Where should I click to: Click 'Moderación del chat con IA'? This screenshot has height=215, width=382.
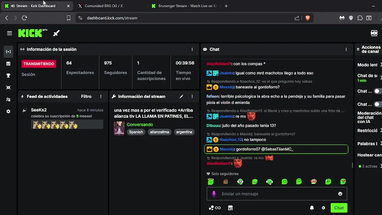369,117
